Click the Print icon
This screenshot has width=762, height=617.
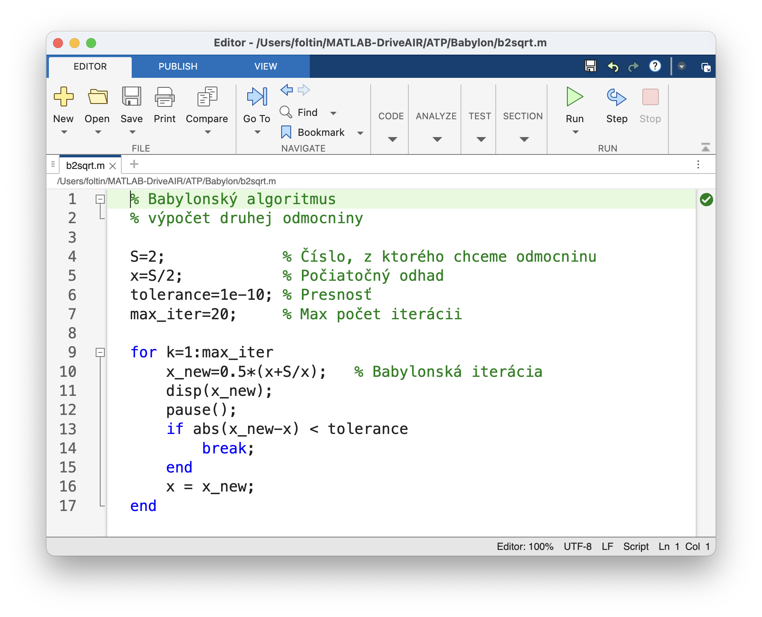coord(165,96)
